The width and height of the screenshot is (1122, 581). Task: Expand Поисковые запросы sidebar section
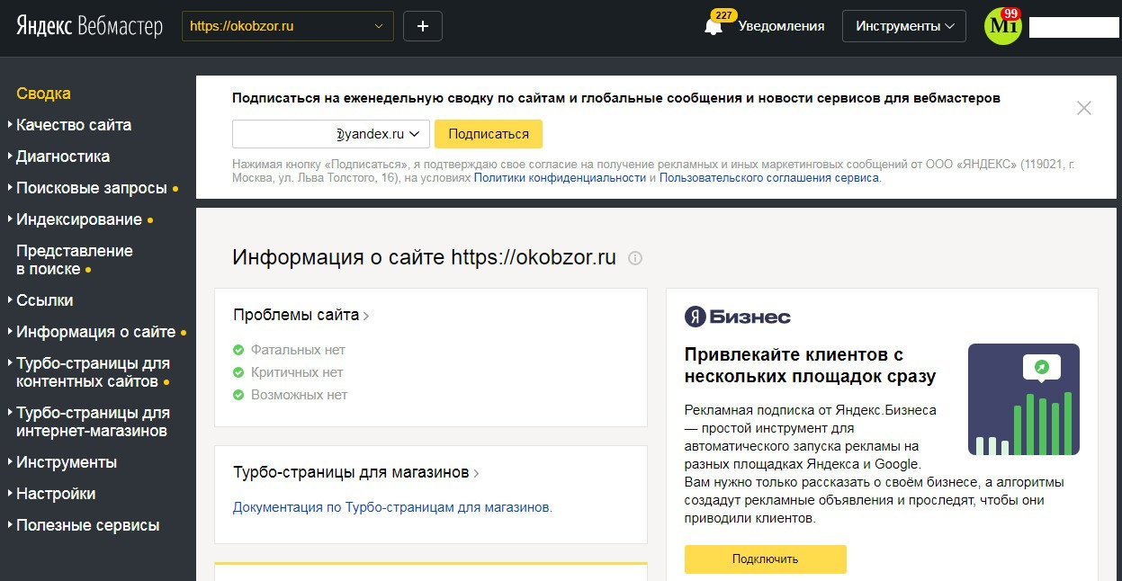[92, 188]
